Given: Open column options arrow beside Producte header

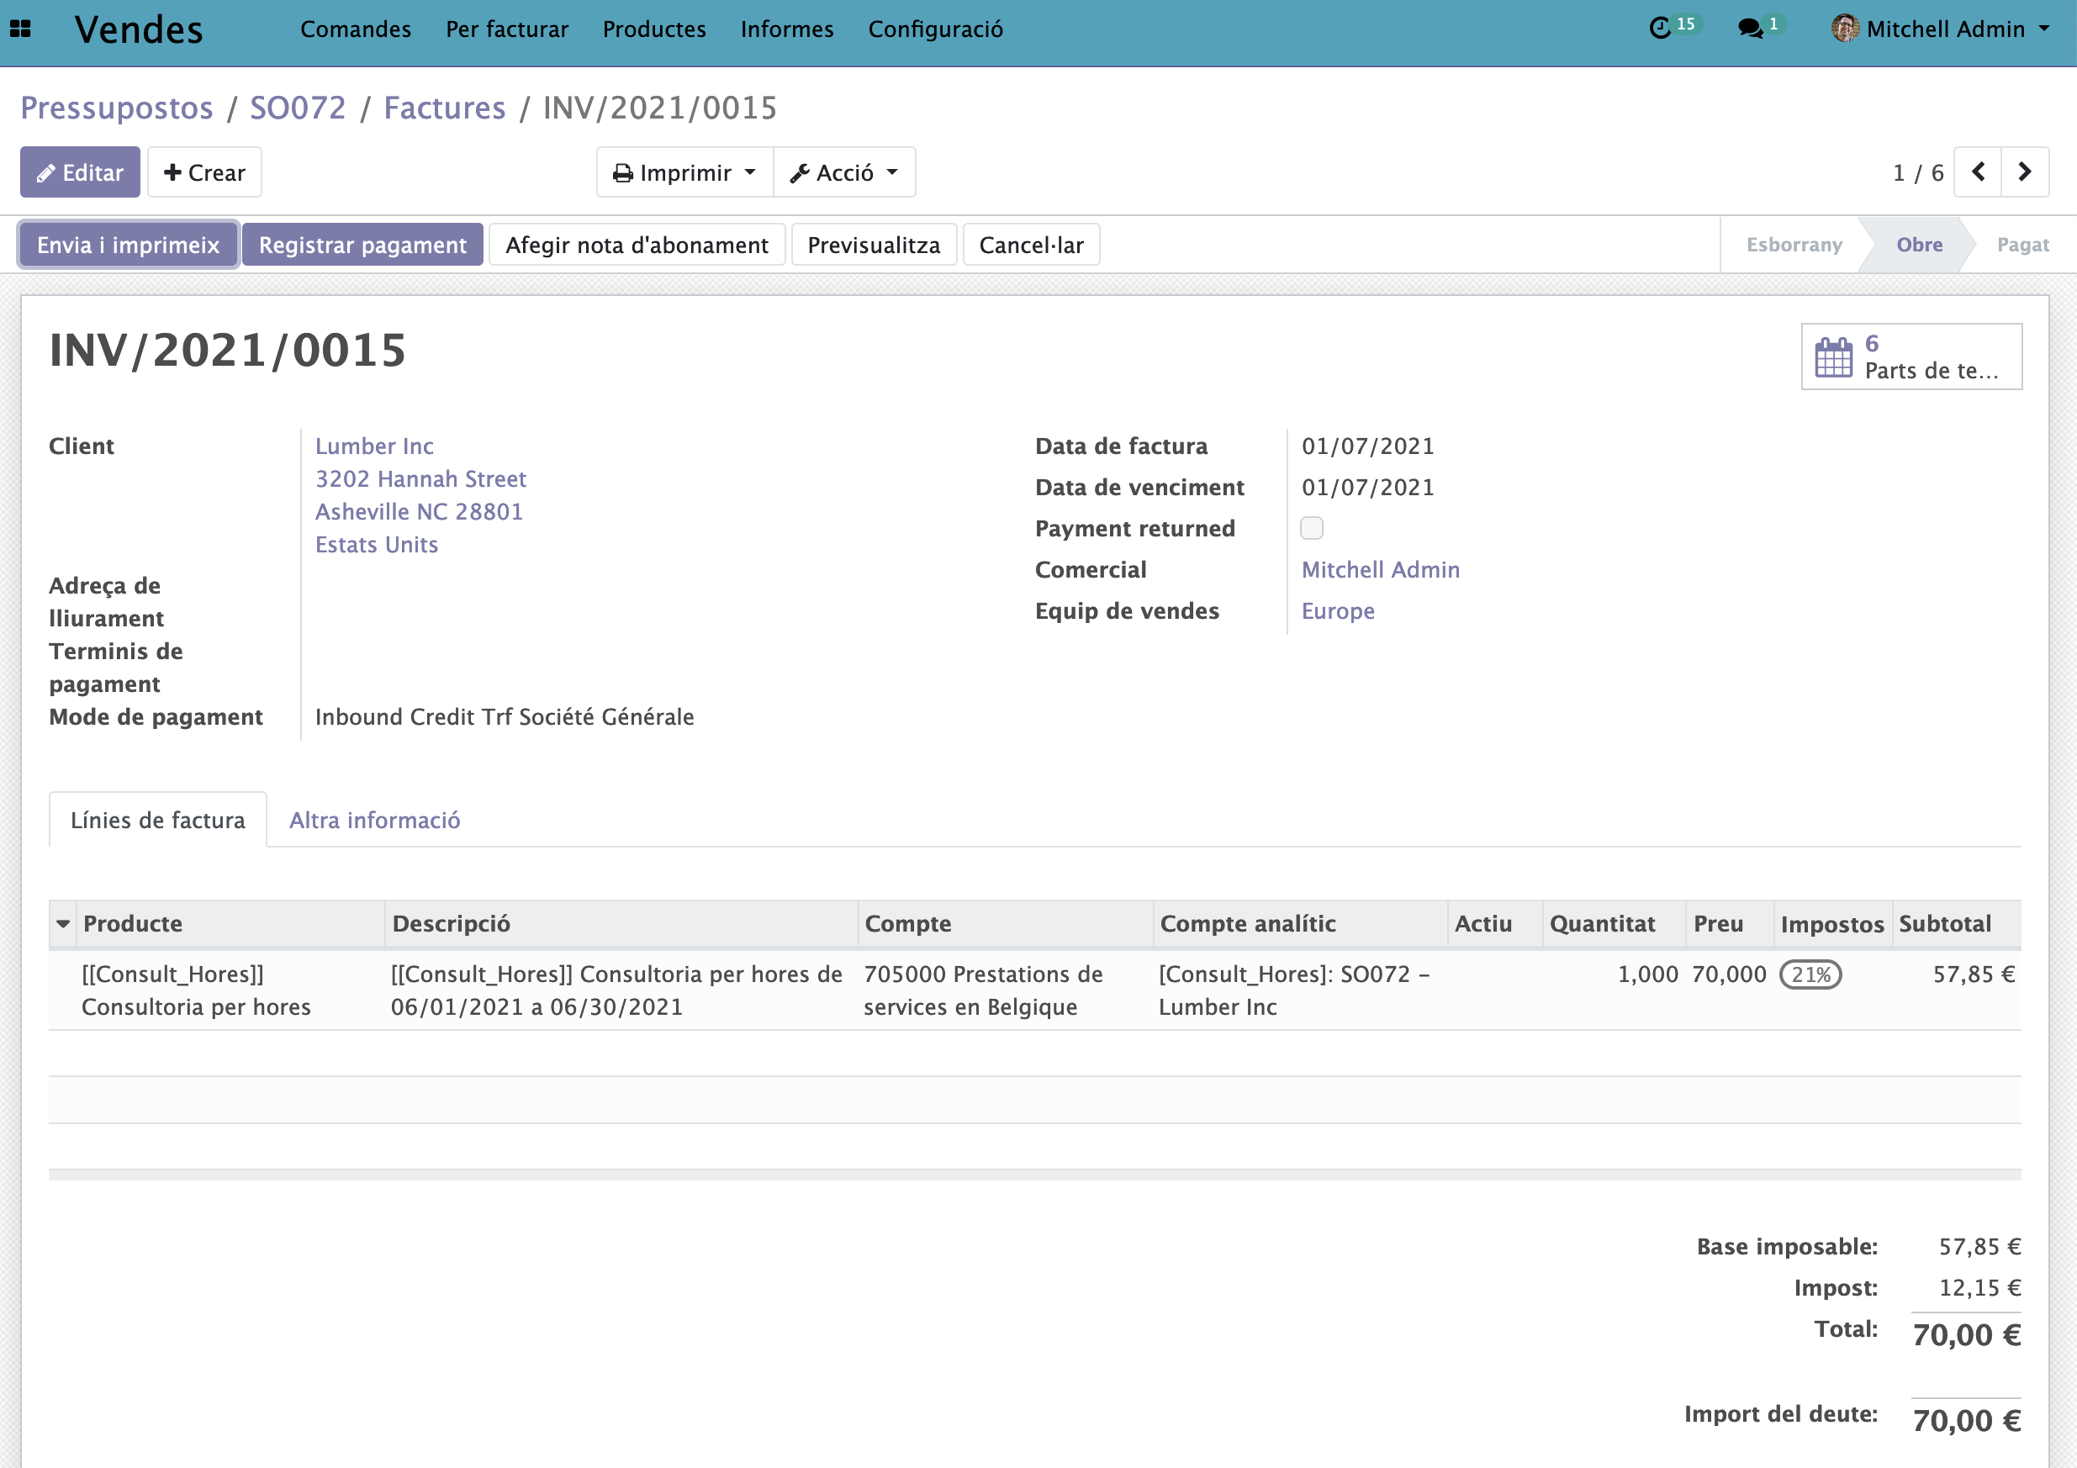Looking at the screenshot, I should click(62, 923).
